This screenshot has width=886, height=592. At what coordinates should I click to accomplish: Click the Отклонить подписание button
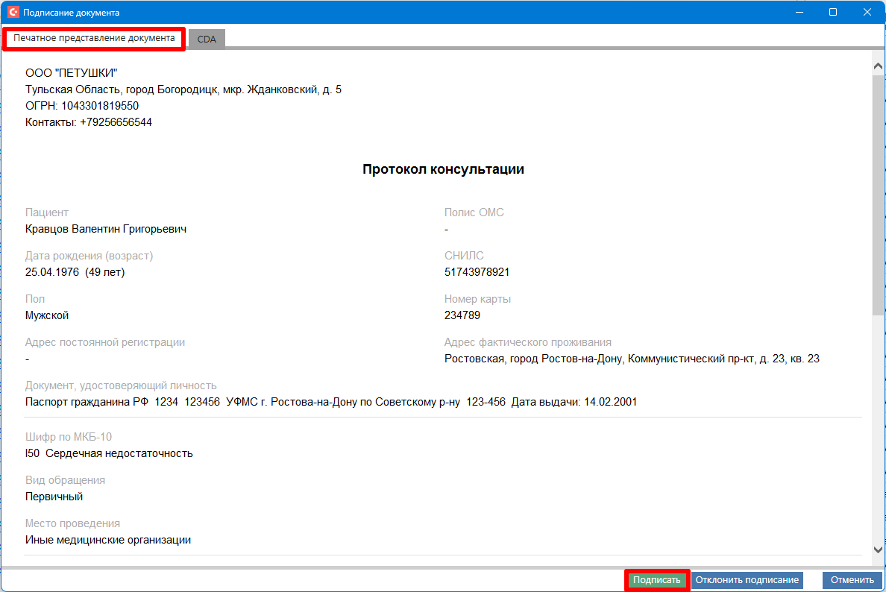(x=747, y=580)
